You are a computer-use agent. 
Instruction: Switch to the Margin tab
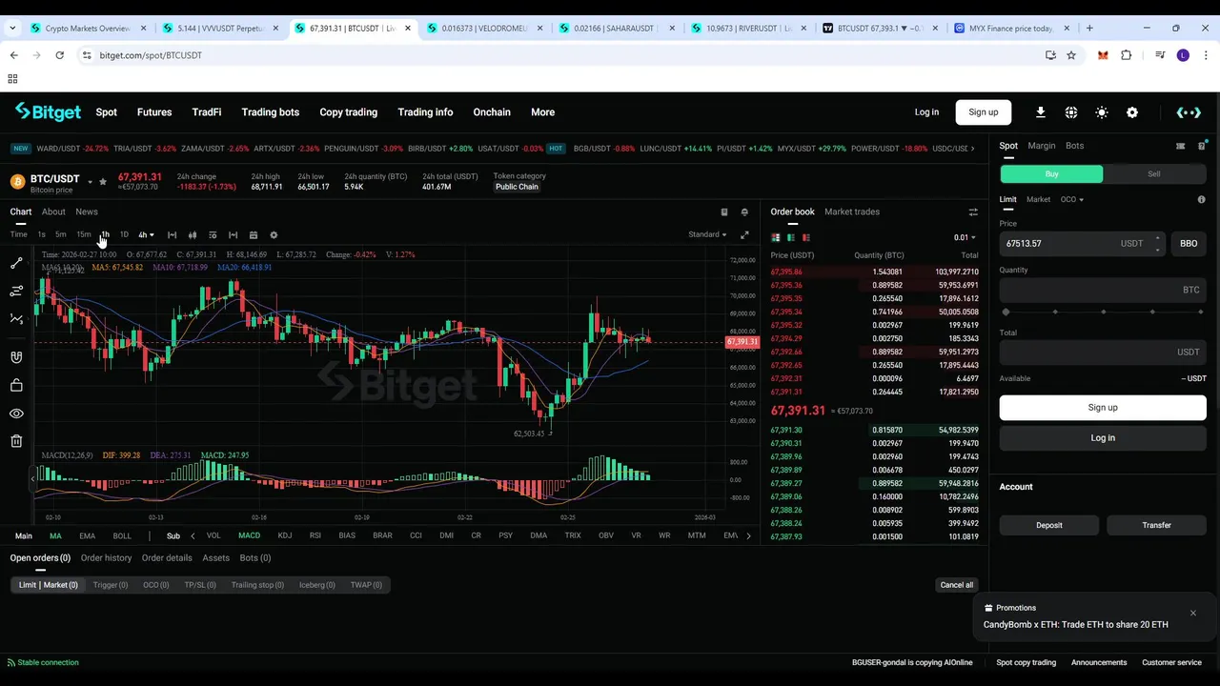click(x=1041, y=146)
